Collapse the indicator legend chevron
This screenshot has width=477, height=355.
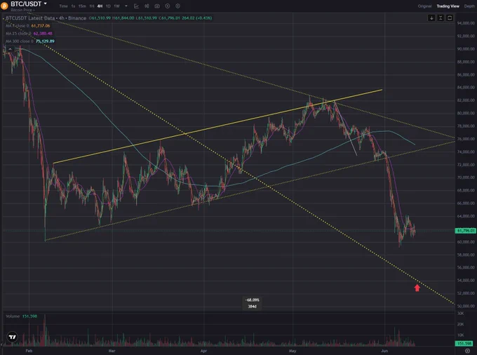[x=10, y=49]
